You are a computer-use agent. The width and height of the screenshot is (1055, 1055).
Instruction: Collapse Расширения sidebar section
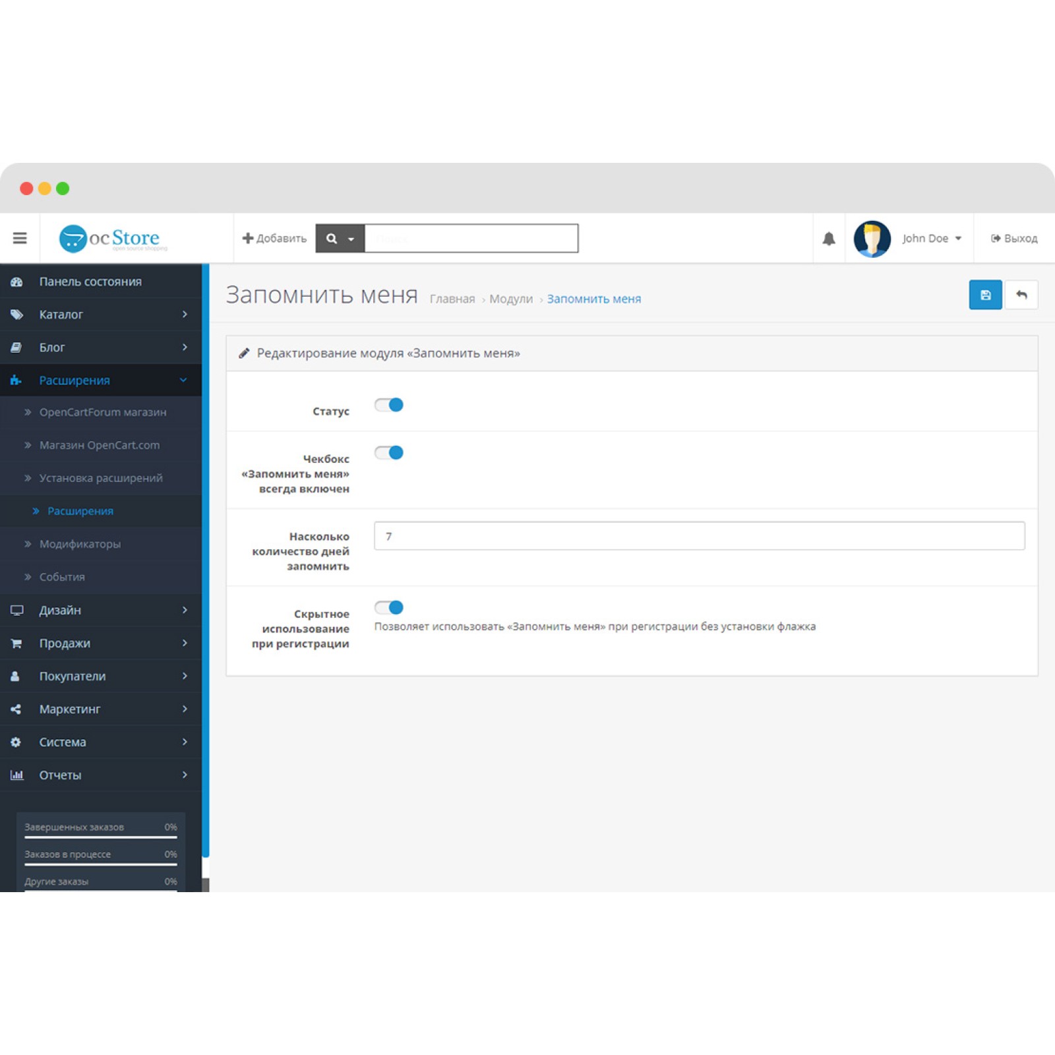coord(101,380)
